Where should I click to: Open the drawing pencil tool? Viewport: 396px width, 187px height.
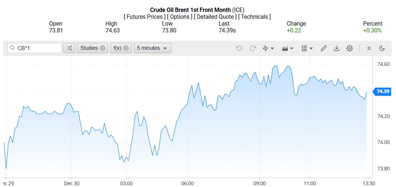[323, 48]
